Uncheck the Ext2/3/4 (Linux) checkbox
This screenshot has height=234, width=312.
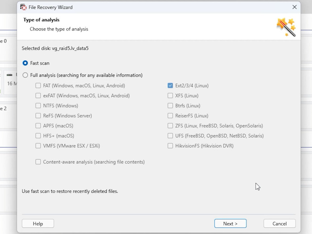click(x=170, y=85)
